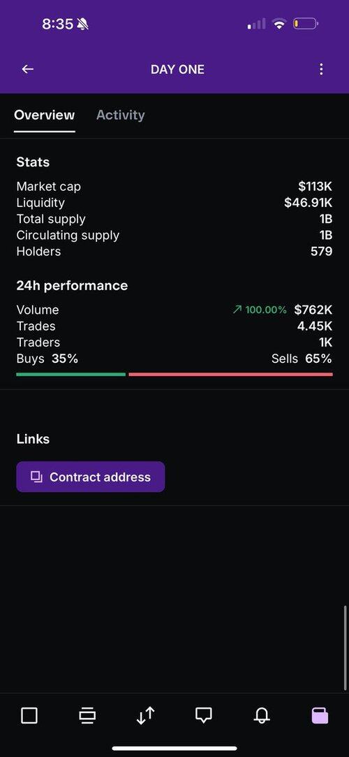This screenshot has height=757, width=349.
Task: Tap the Market cap $113K value
Action: 315,187
